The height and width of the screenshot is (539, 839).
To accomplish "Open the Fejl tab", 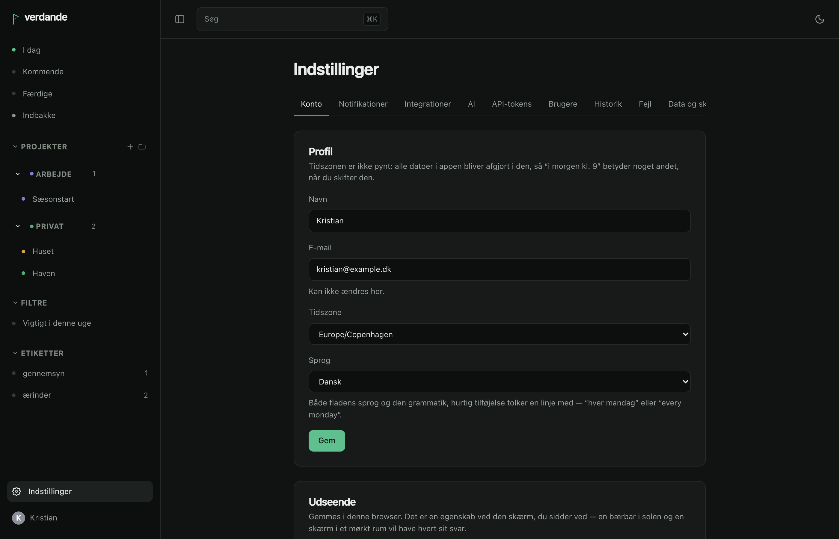I will 645,104.
